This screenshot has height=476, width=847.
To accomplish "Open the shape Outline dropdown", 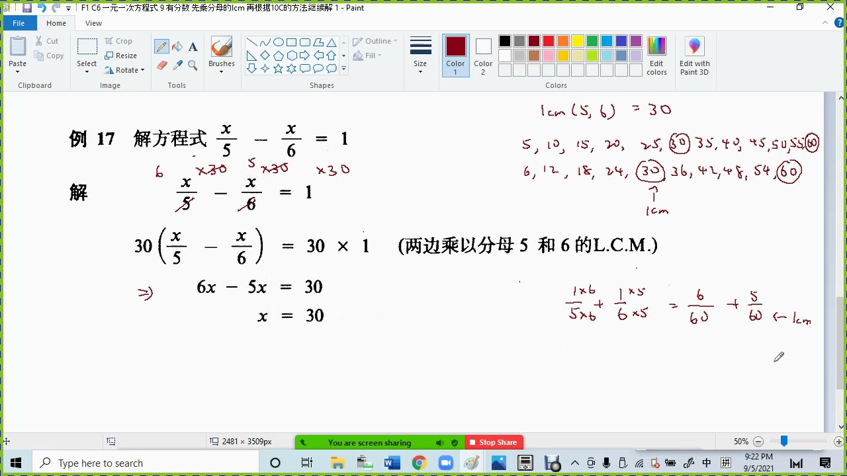I will click(375, 41).
